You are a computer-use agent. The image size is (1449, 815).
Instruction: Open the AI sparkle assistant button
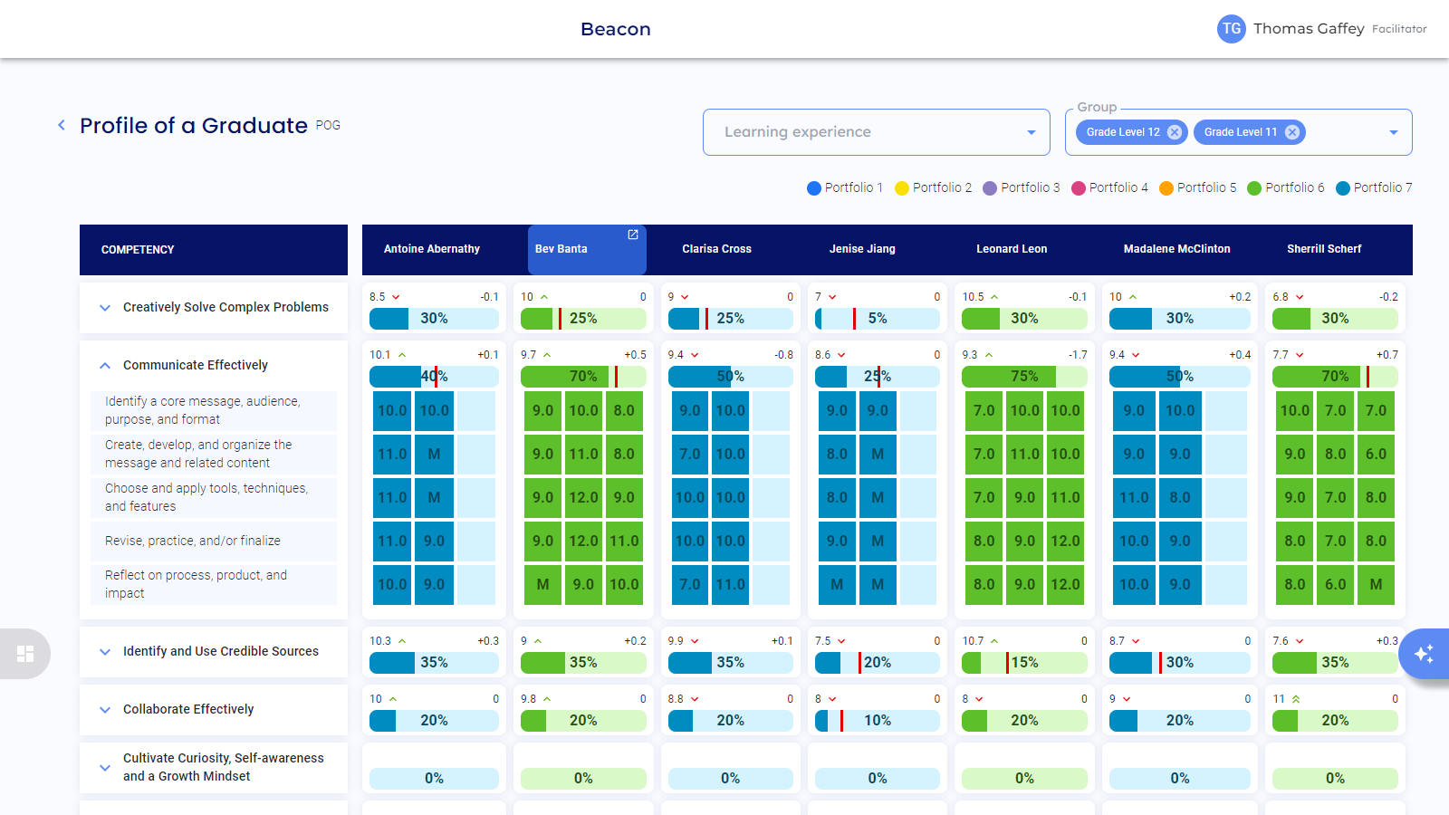pyautogui.click(x=1424, y=653)
